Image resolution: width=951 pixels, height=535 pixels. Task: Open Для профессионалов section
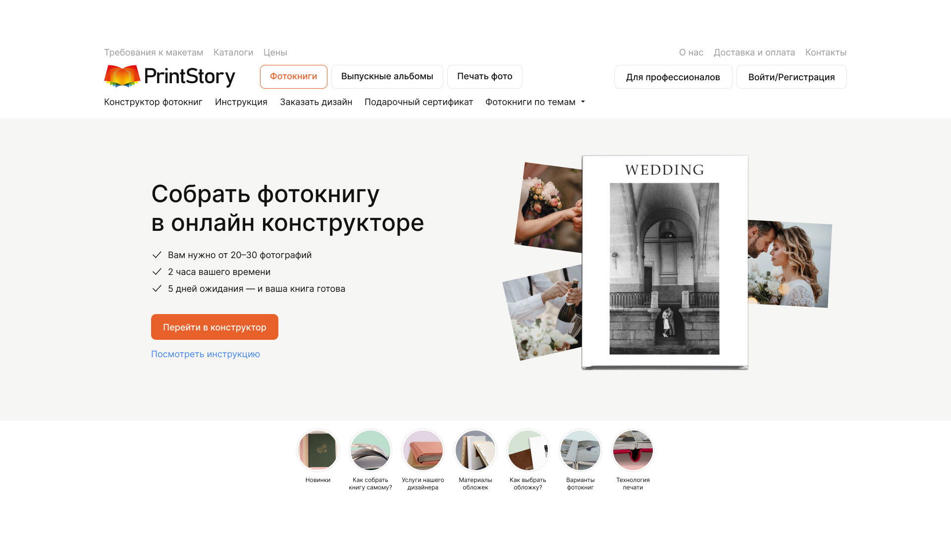click(x=673, y=77)
